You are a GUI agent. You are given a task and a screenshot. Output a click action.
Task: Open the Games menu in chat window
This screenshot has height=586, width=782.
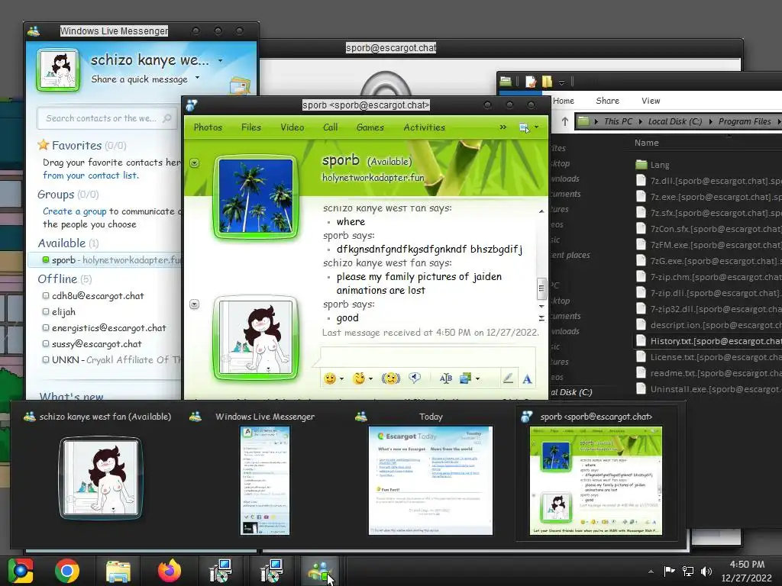(370, 127)
